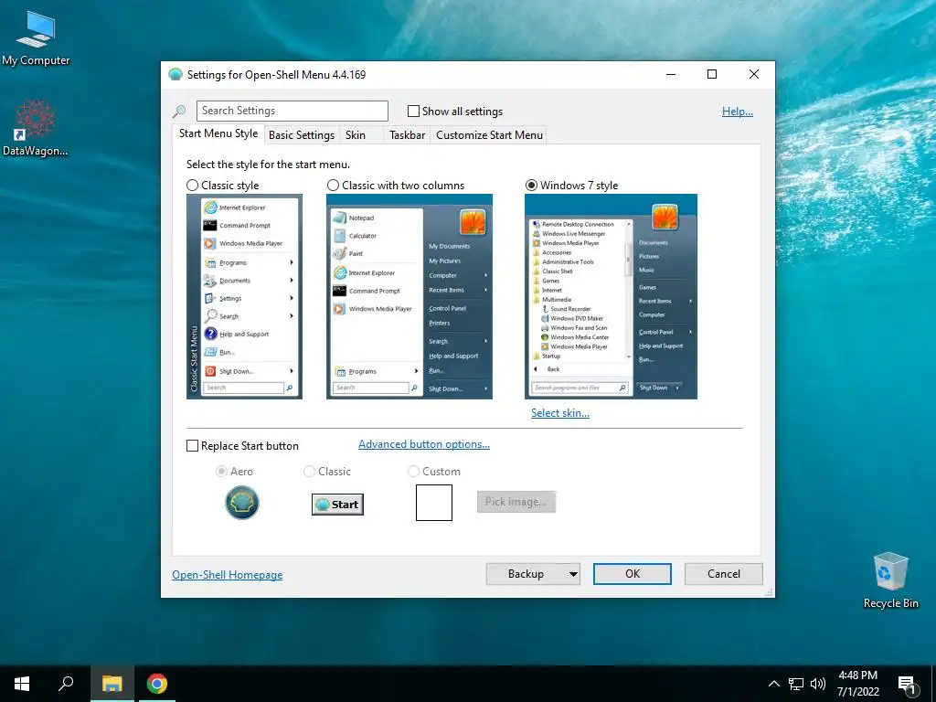
Task: Click the Windows 7 style preview image
Action: (611, 297)
